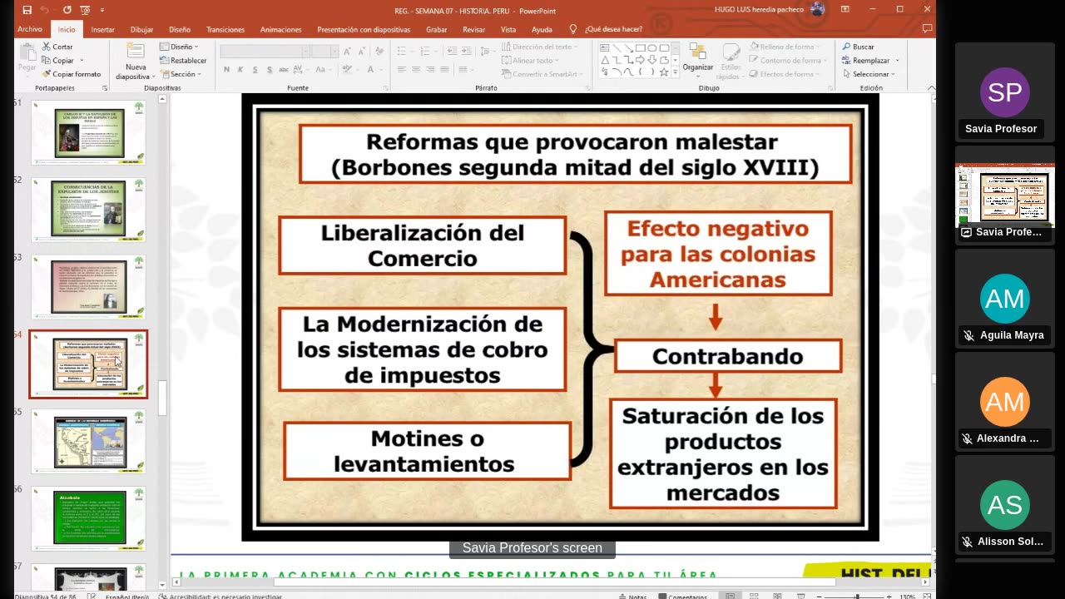This screenshot has width=1065, height=599.
Task: Toggle center text alignment
Action: tap(416, 70)
